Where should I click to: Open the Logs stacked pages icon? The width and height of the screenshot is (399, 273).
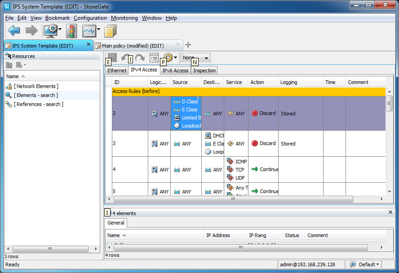(110, 31)
